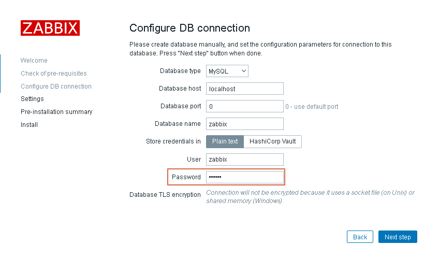Click the ZABBIX logo
Image resolution: width=439 pixels, height=259 pixels.
pyautogui.click(x=50, y=28)
